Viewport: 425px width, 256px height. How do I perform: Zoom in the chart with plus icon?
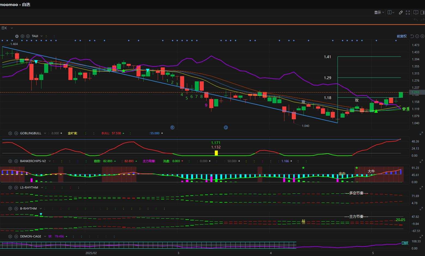422,36
